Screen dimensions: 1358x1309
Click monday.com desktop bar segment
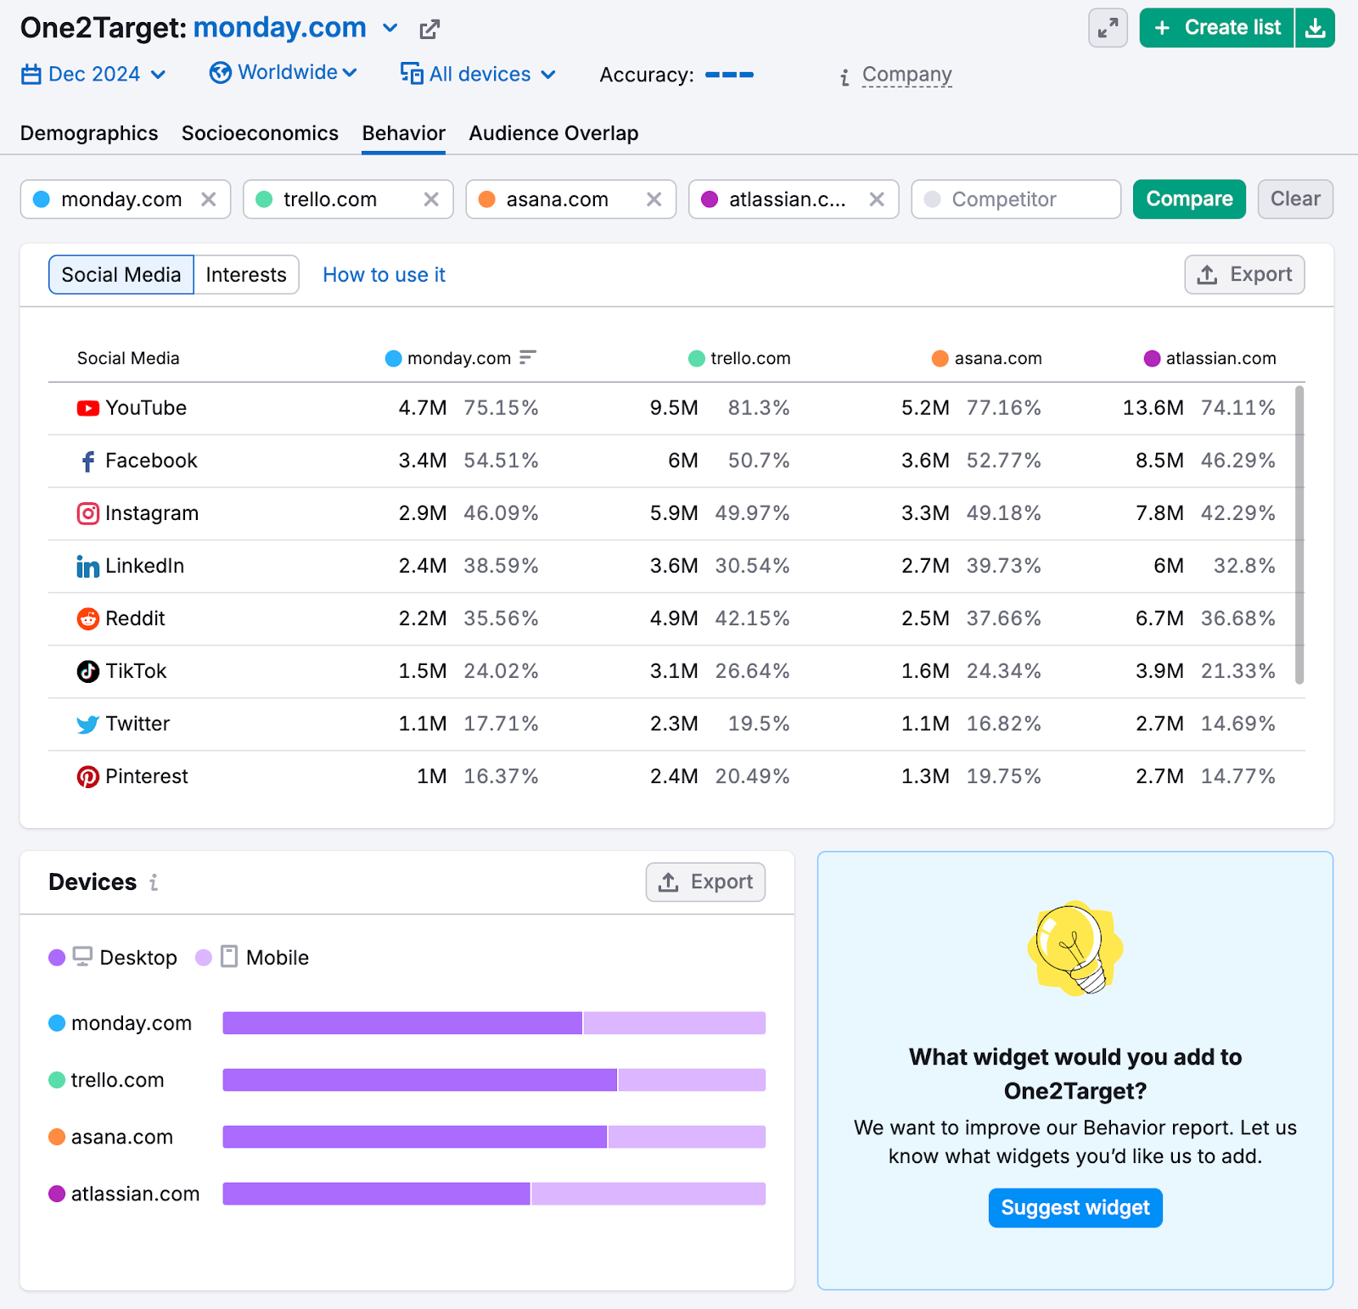(x=402, y=1023)
